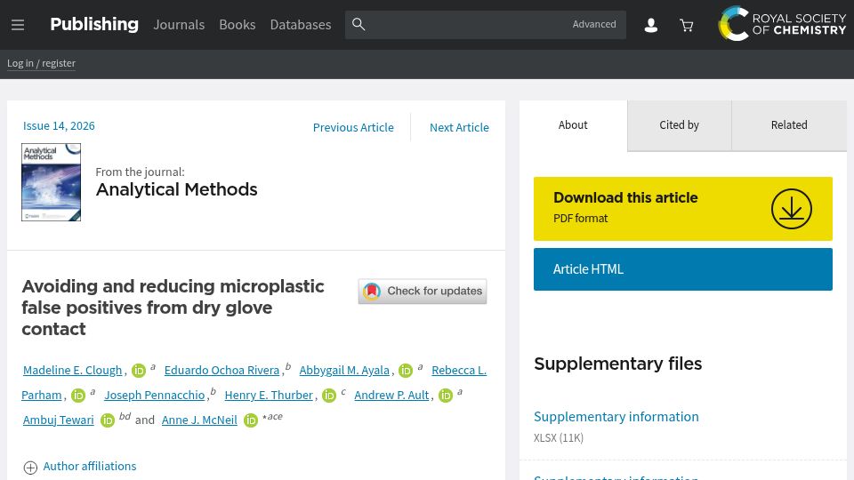Switch to the About tab
This screenshot has width=854, height=480.
pyautogui.click(x=573, y=125)
